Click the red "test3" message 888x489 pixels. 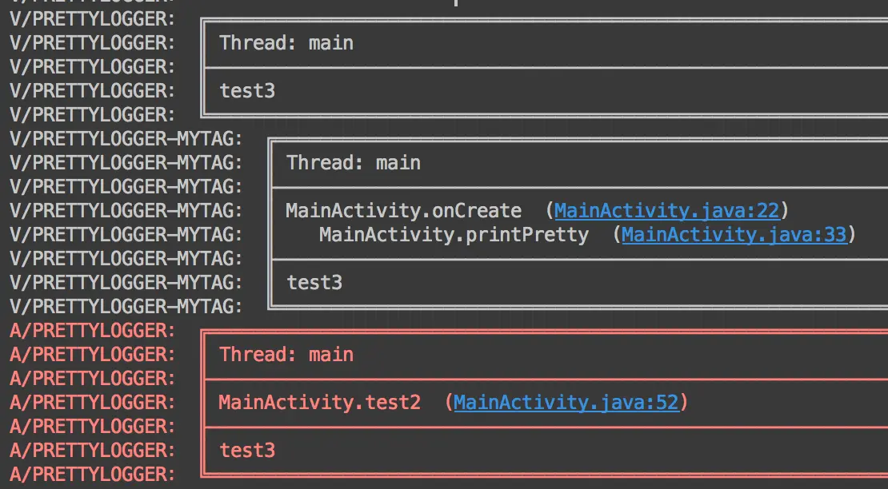pos(247,451)
